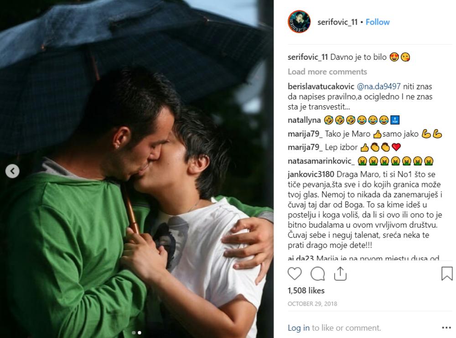Image resolution: width=456 pixels, height=338 pixels.
Task: Open berislavatucakovic commenter profile
Action: click(321, 86)
